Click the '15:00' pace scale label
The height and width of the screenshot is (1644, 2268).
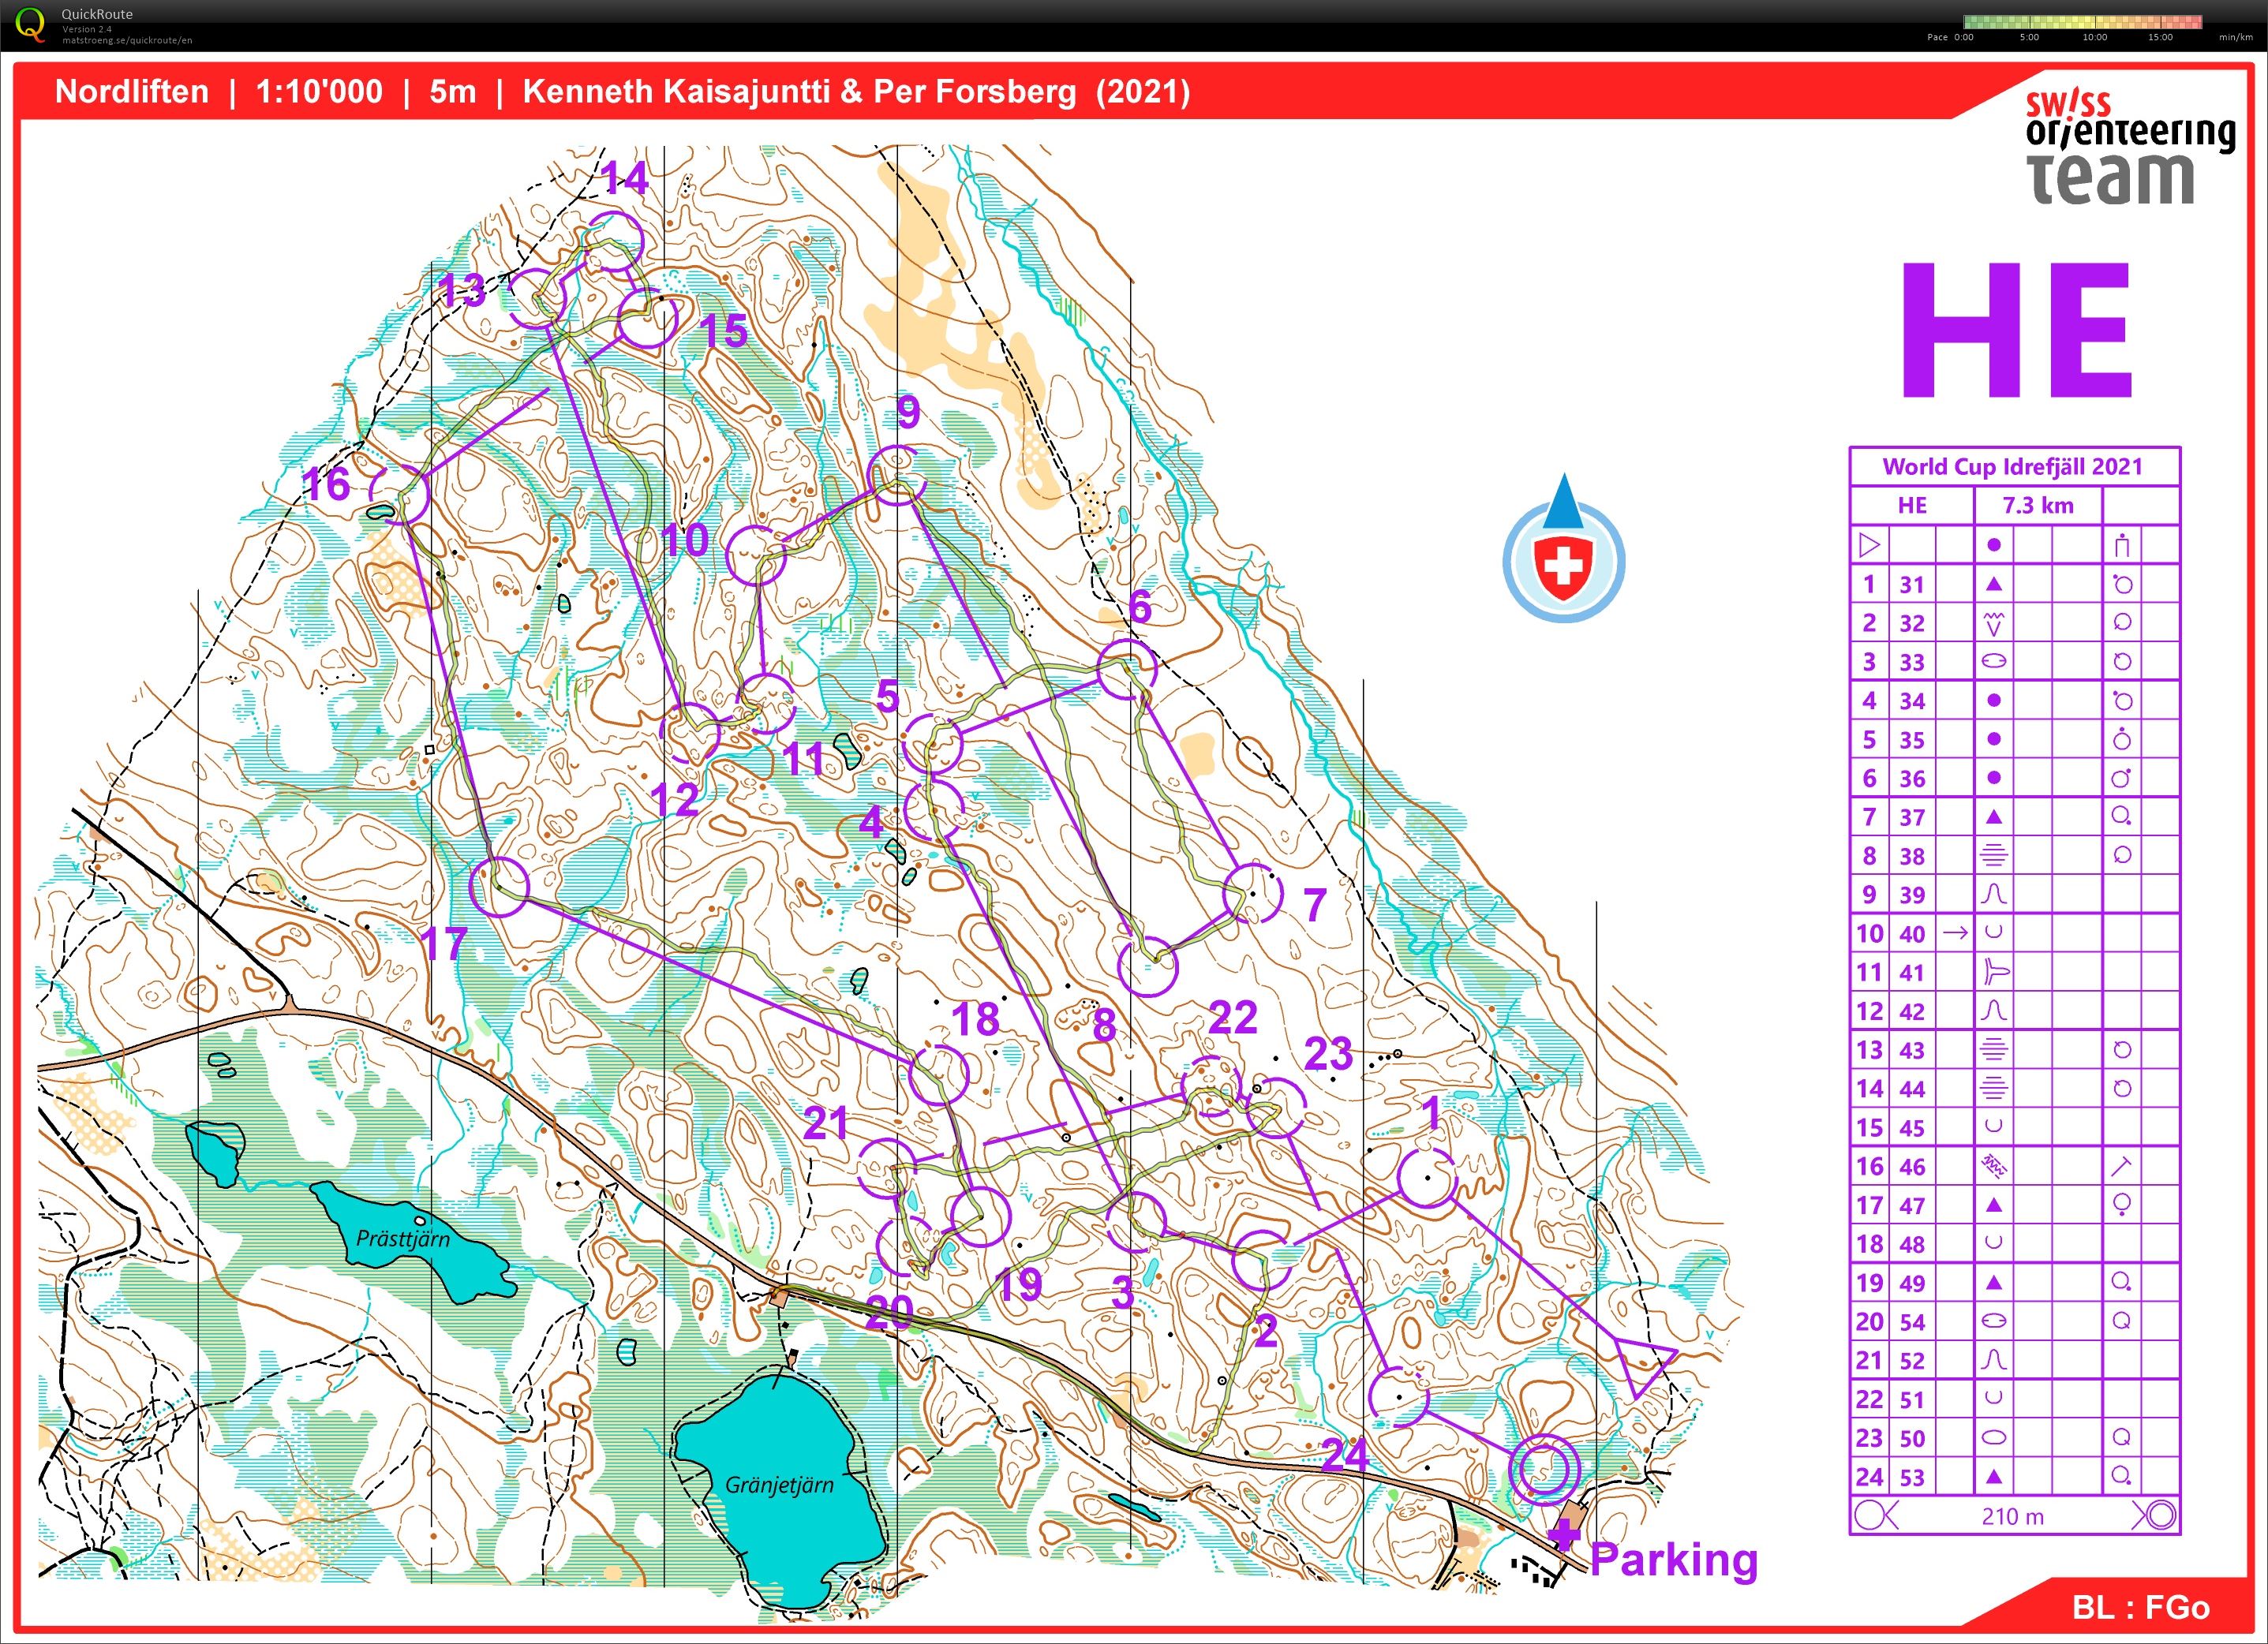(x=2161, y=37)
